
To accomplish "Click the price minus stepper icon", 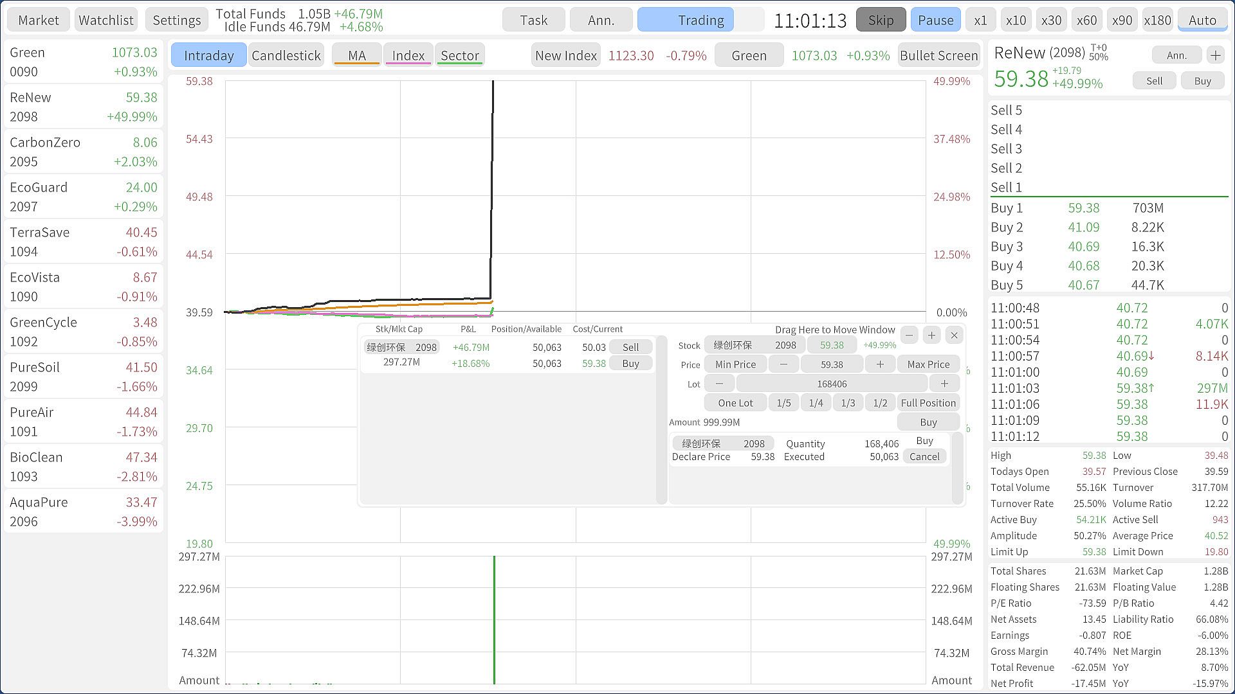I will [783, 364].
